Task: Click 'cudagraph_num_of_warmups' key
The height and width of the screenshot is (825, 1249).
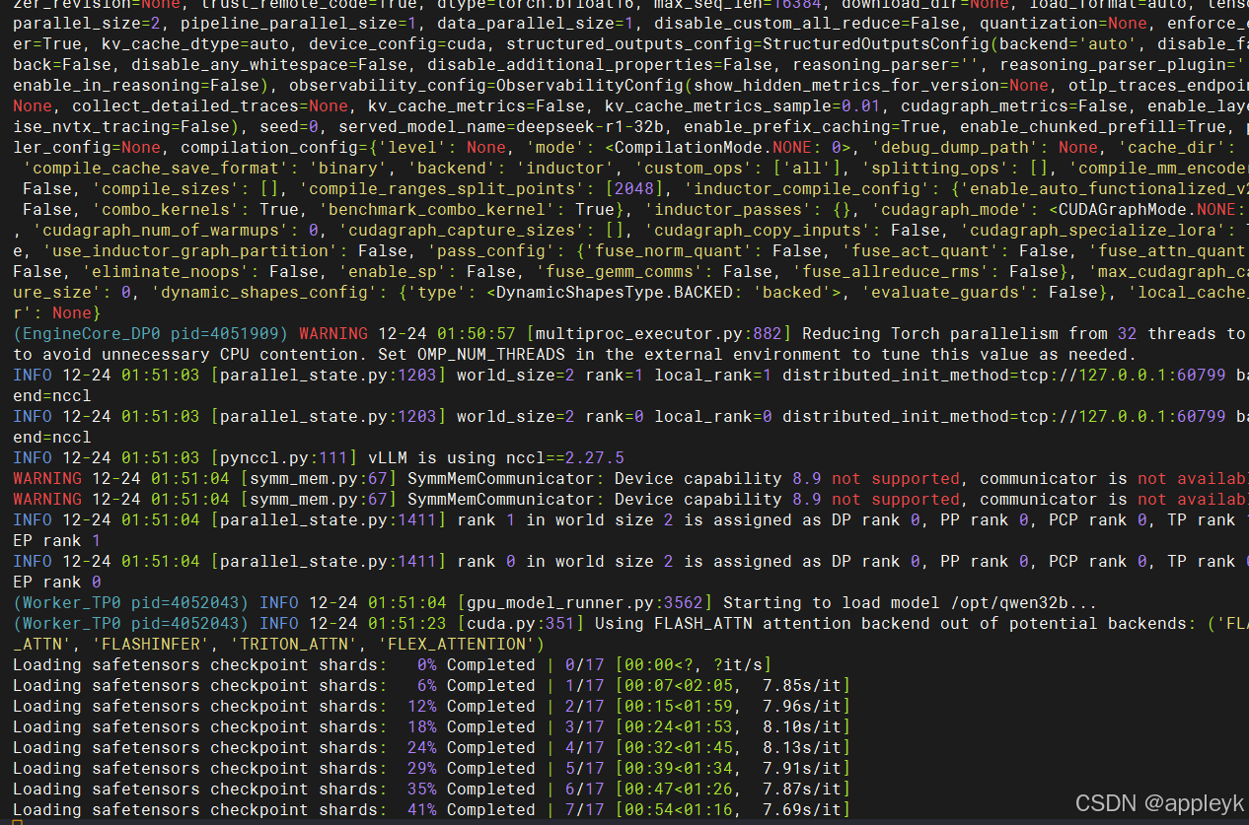Action: pos(160,230)
